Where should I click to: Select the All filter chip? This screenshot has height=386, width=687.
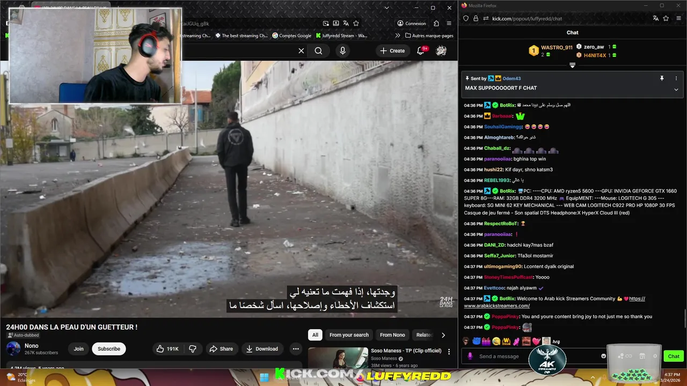[x=315, y=335]
